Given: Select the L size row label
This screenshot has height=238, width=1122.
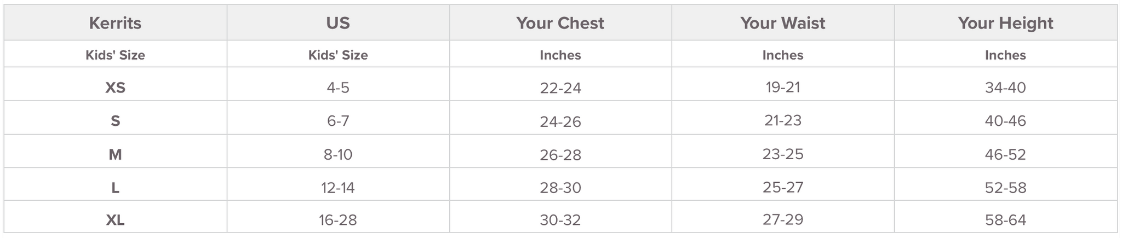Looking at the screenshot, I should 115,188.
